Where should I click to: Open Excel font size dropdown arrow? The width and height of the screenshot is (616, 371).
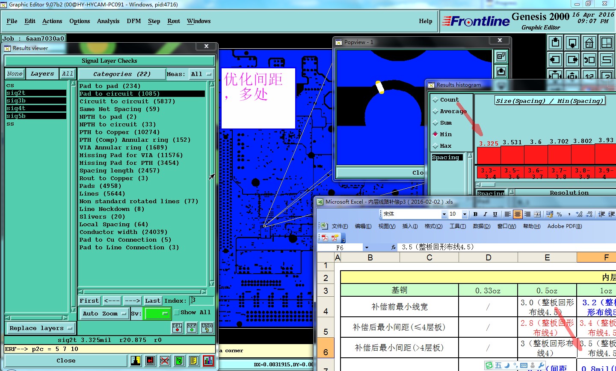coord(465,214)
